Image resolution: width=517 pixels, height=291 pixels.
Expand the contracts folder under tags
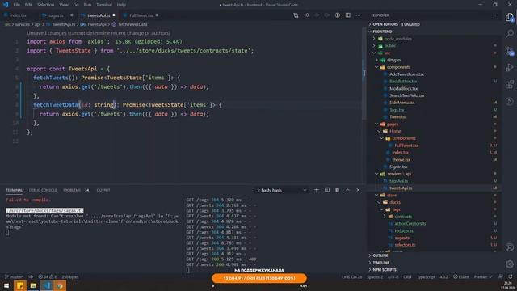point(403,217)
